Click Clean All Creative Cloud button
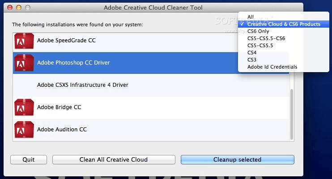This screenshot has width=332, height=179. coord(114,159)
